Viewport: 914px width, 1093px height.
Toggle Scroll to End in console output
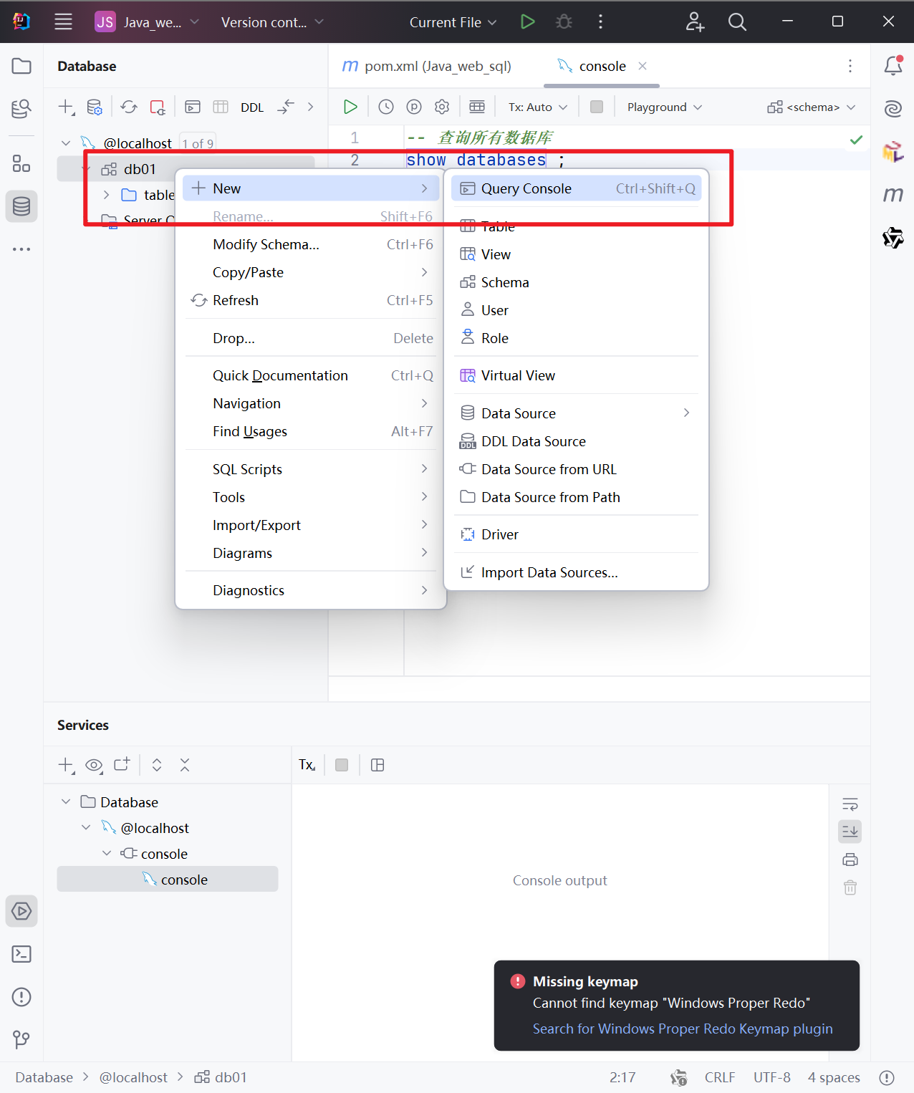[x=850, y=831]
